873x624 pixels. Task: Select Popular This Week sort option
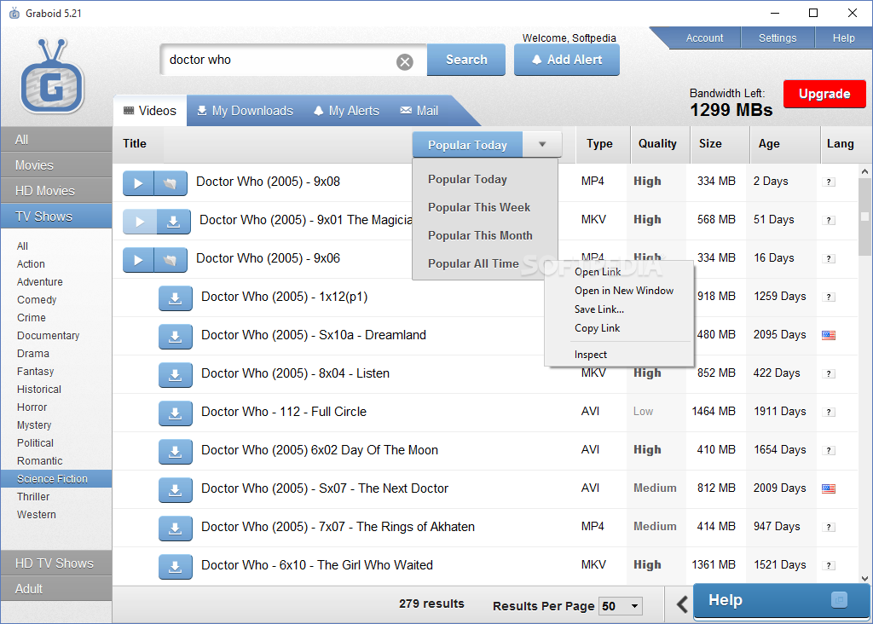479,207
